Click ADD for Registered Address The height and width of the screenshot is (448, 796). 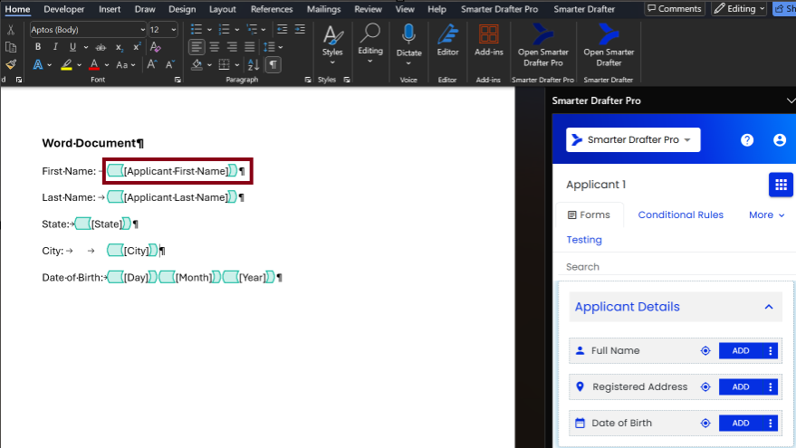coord(741,386)
